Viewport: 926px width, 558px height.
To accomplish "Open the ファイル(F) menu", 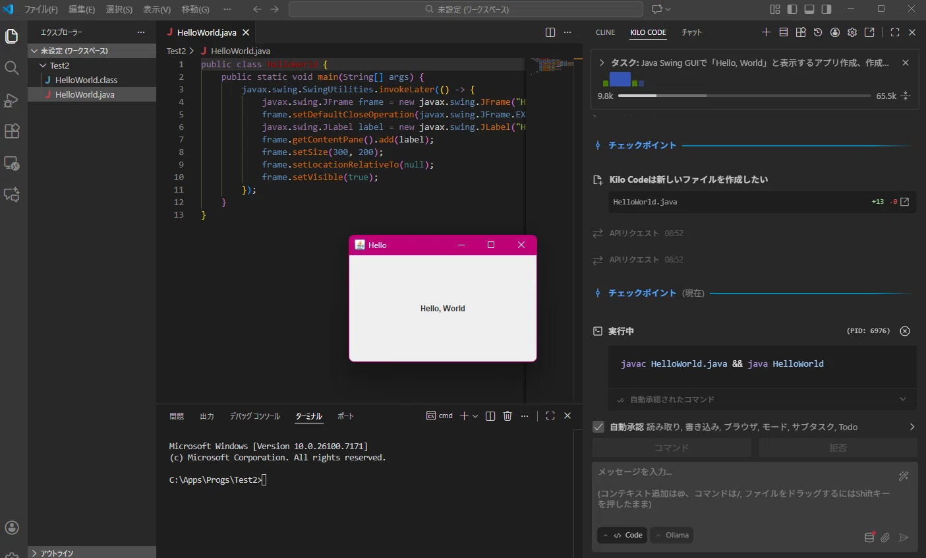I will [41, 9].
